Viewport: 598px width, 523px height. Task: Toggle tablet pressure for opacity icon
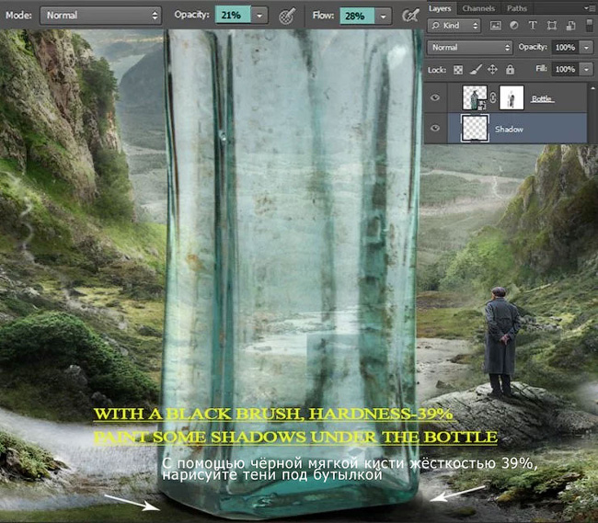pos(287,16)
